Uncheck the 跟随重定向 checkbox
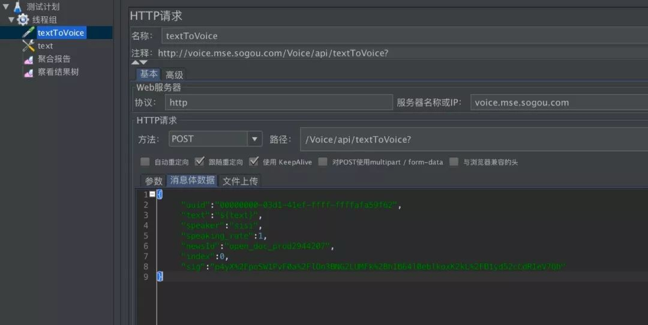The height and width of the screenshot is (325, 648). [199, 161]
